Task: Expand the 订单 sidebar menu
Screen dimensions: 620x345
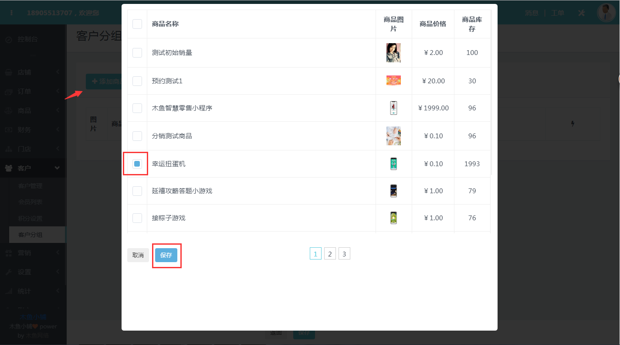Action: point(30,92)
